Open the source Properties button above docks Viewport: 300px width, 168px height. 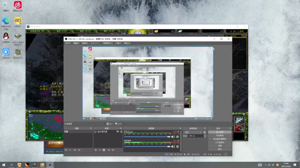pos(109,124)
